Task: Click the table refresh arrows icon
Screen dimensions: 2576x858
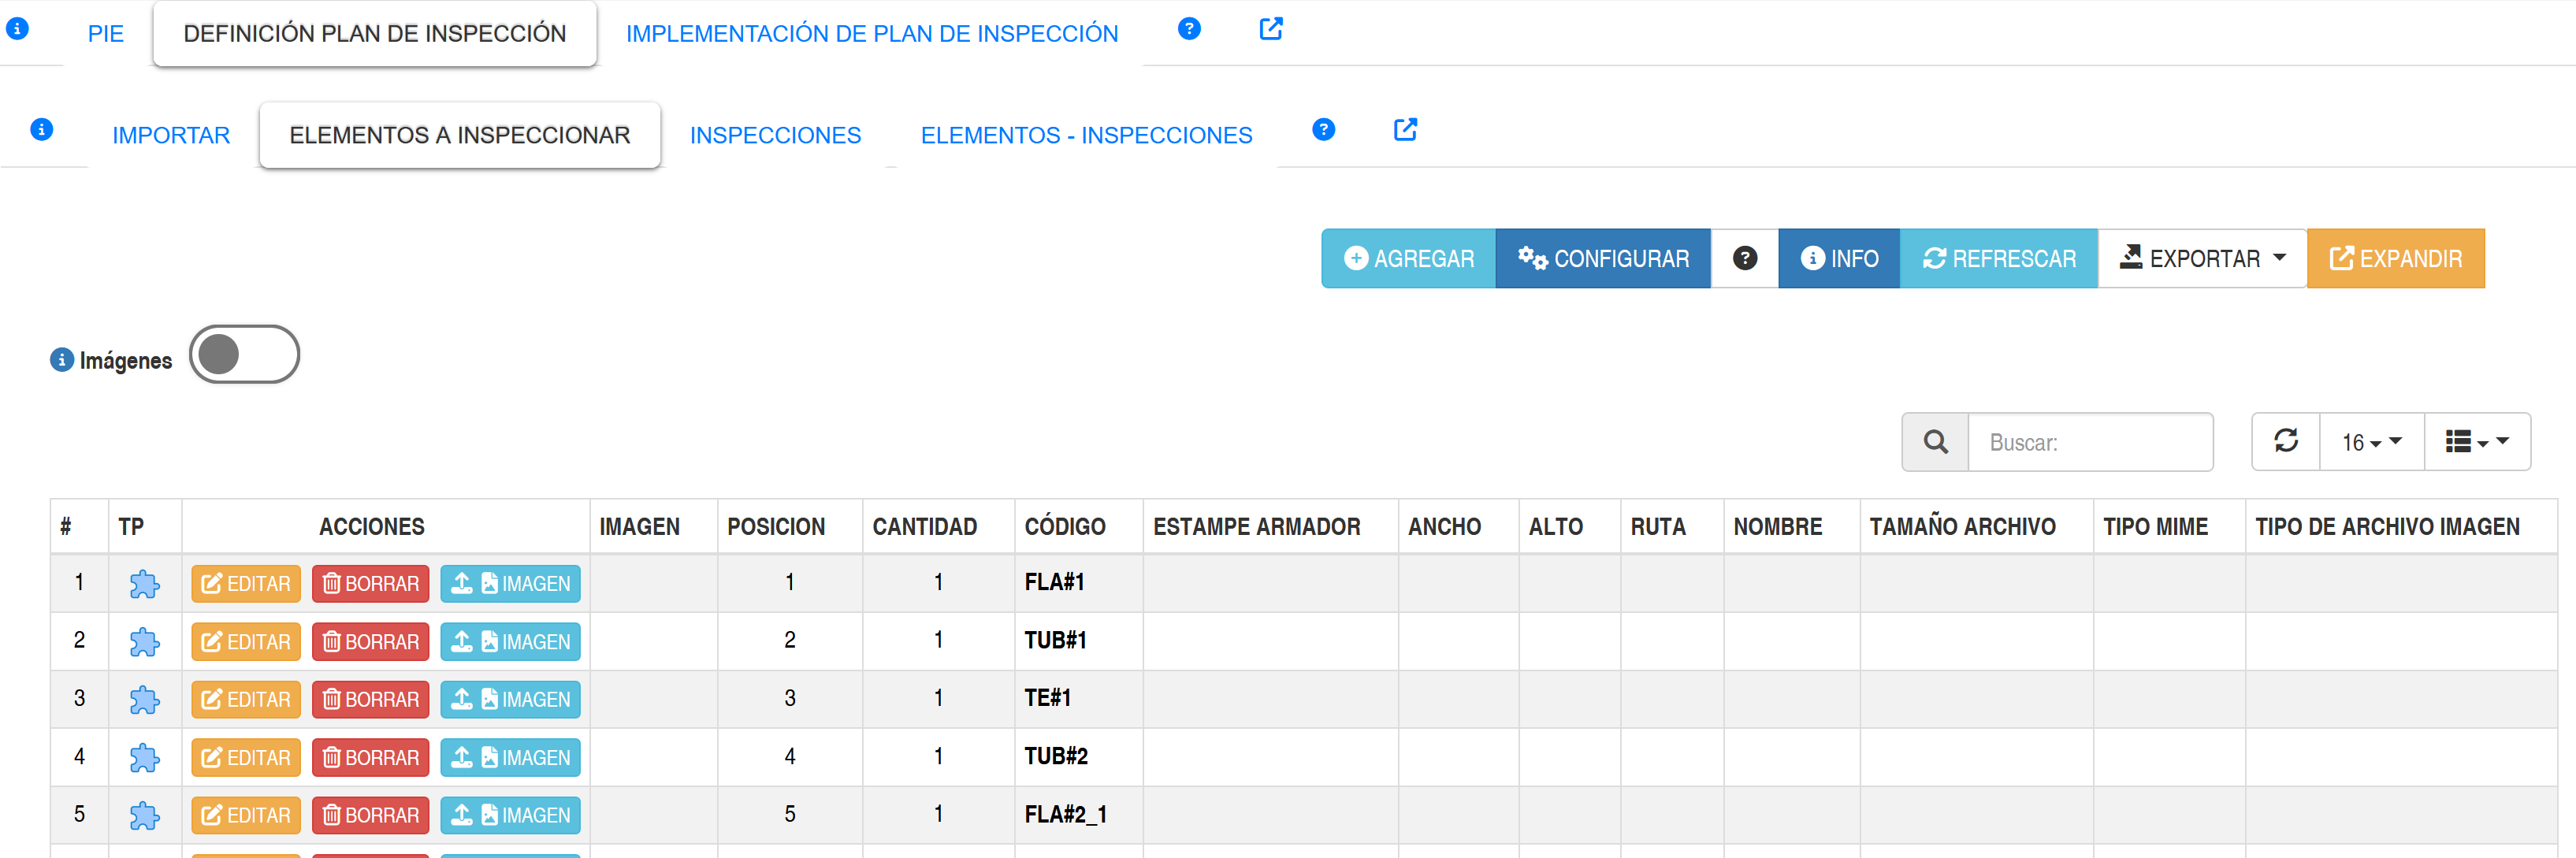Action: pos(2285,442)
